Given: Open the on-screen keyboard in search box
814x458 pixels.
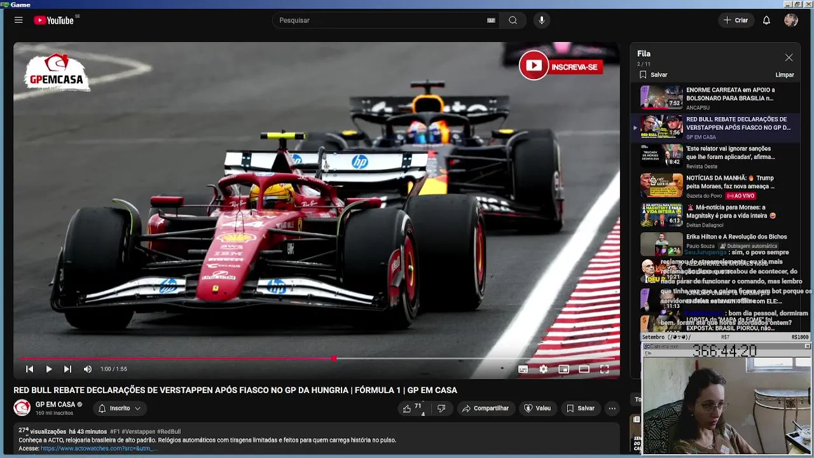Looking at the screenshot, I should [491, 20].
